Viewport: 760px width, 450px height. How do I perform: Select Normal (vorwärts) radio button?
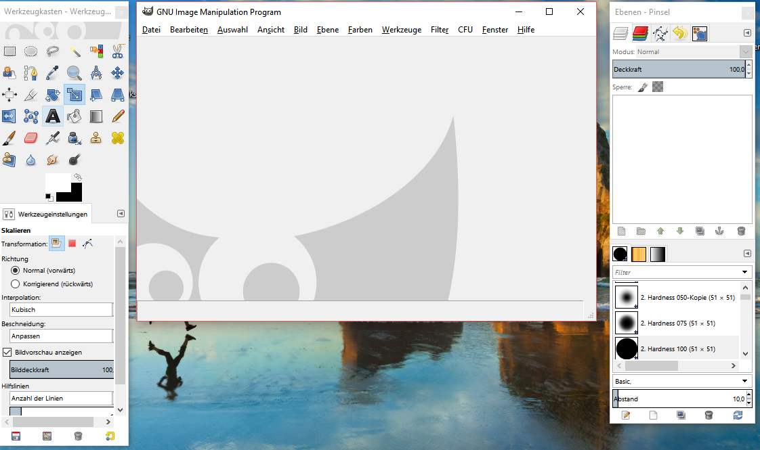(x=16, y=270)
